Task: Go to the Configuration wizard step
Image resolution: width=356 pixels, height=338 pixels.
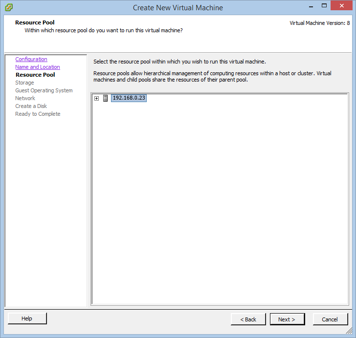Action: (x=31, y=59)
